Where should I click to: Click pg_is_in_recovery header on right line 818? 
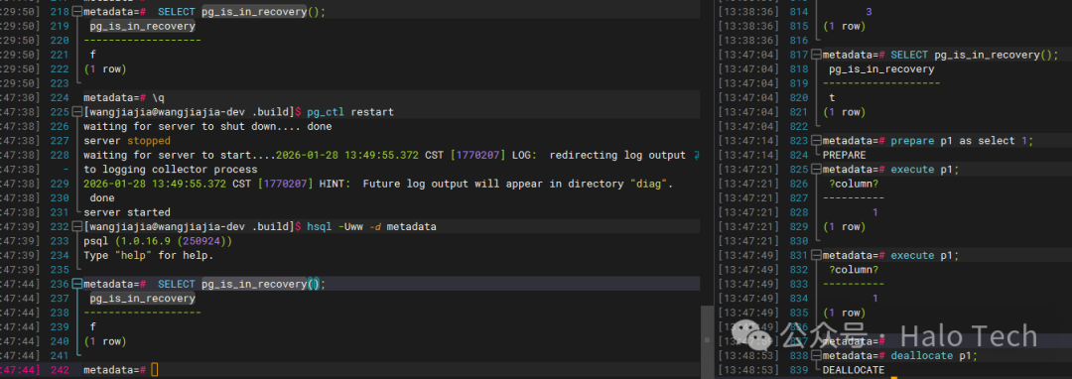(881, 69)
